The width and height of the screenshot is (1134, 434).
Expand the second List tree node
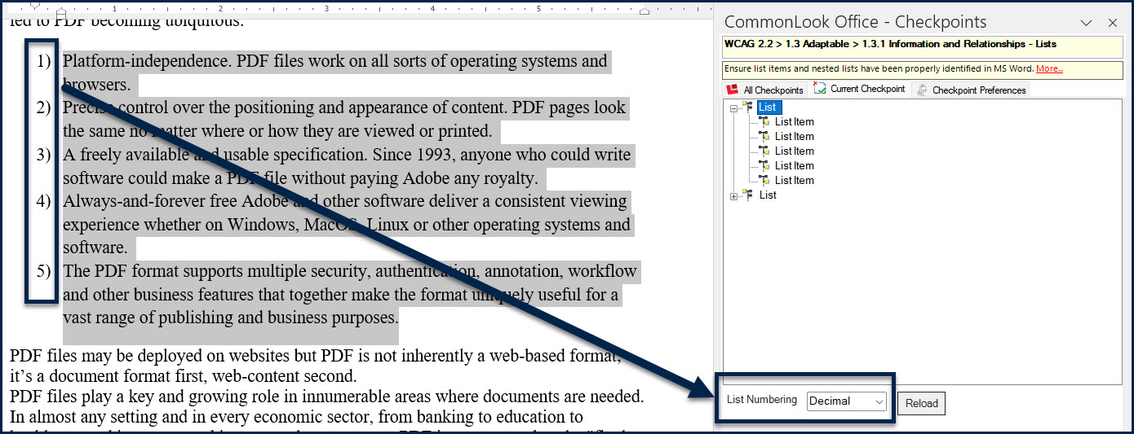[734, 196]
